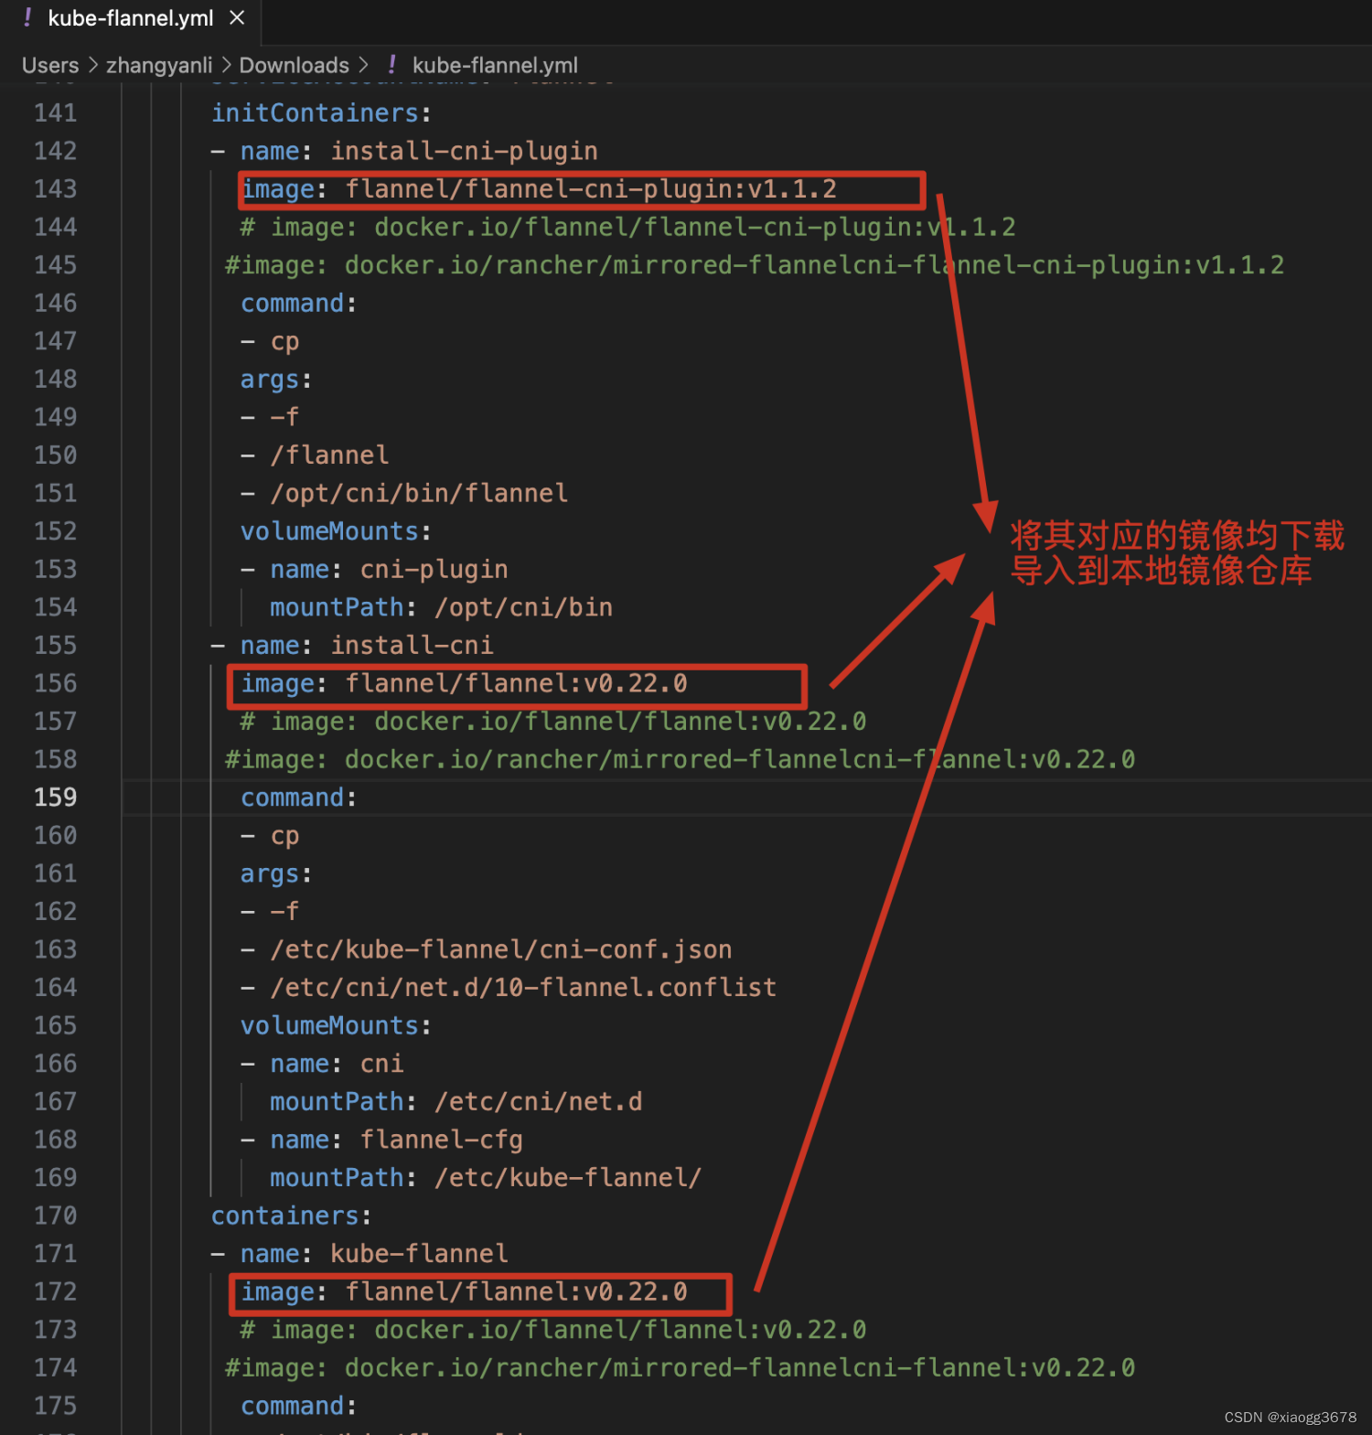
Task: Click '-f' argument on line 149
Action: tap(284, 418)
